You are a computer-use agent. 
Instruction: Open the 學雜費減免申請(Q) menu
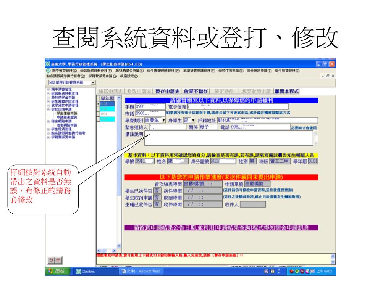102,76
